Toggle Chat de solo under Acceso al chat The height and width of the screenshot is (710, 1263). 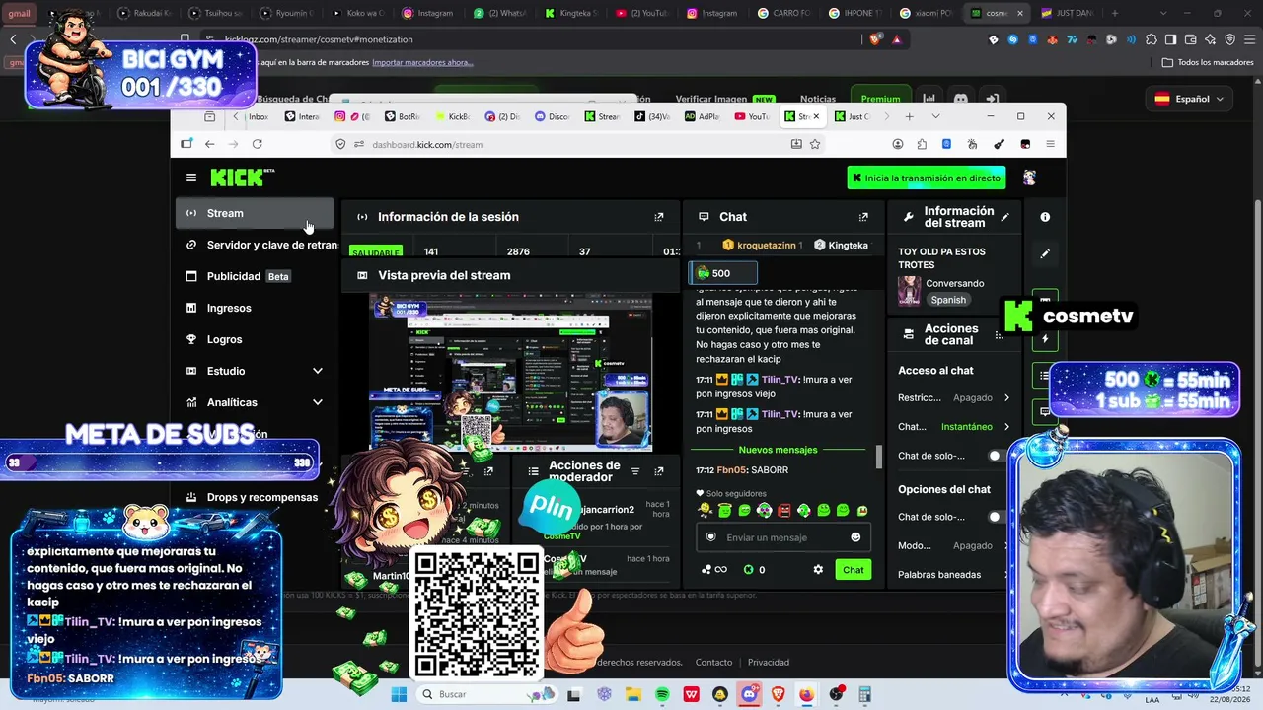(x=997, y=456)
